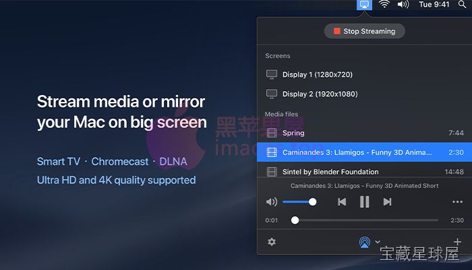Screen dimensions: 472x270
Task: Click the monitor icon beside Display 1
Action: click(272, 74)
